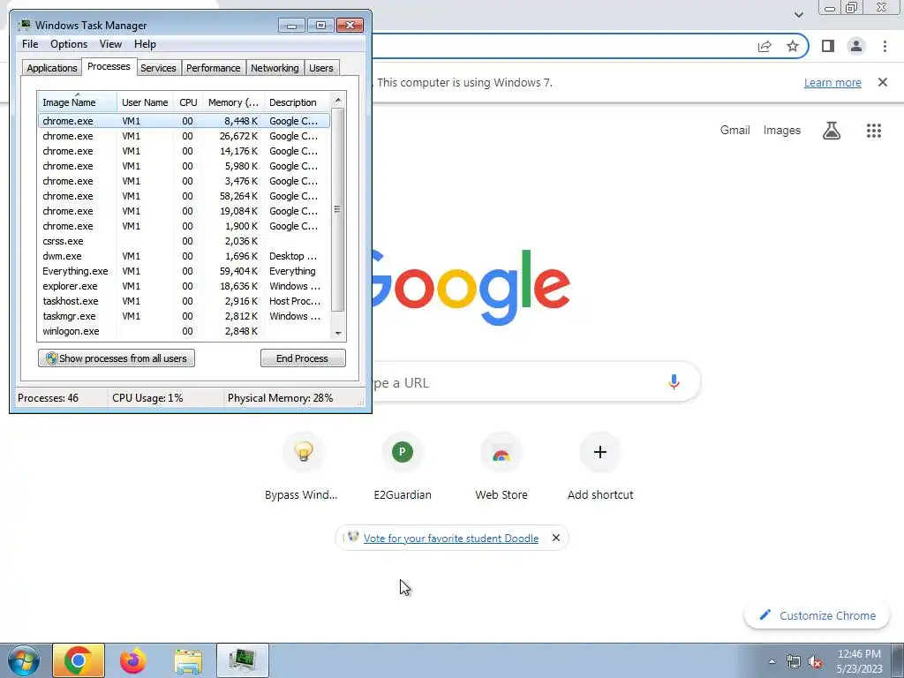This screenshot has height=678, width=904.
Task: Grab the process list scrollbar thumb
Action: pos(338,209)
